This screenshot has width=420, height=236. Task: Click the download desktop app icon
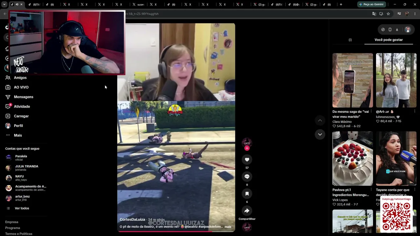[x=397, y=29]
